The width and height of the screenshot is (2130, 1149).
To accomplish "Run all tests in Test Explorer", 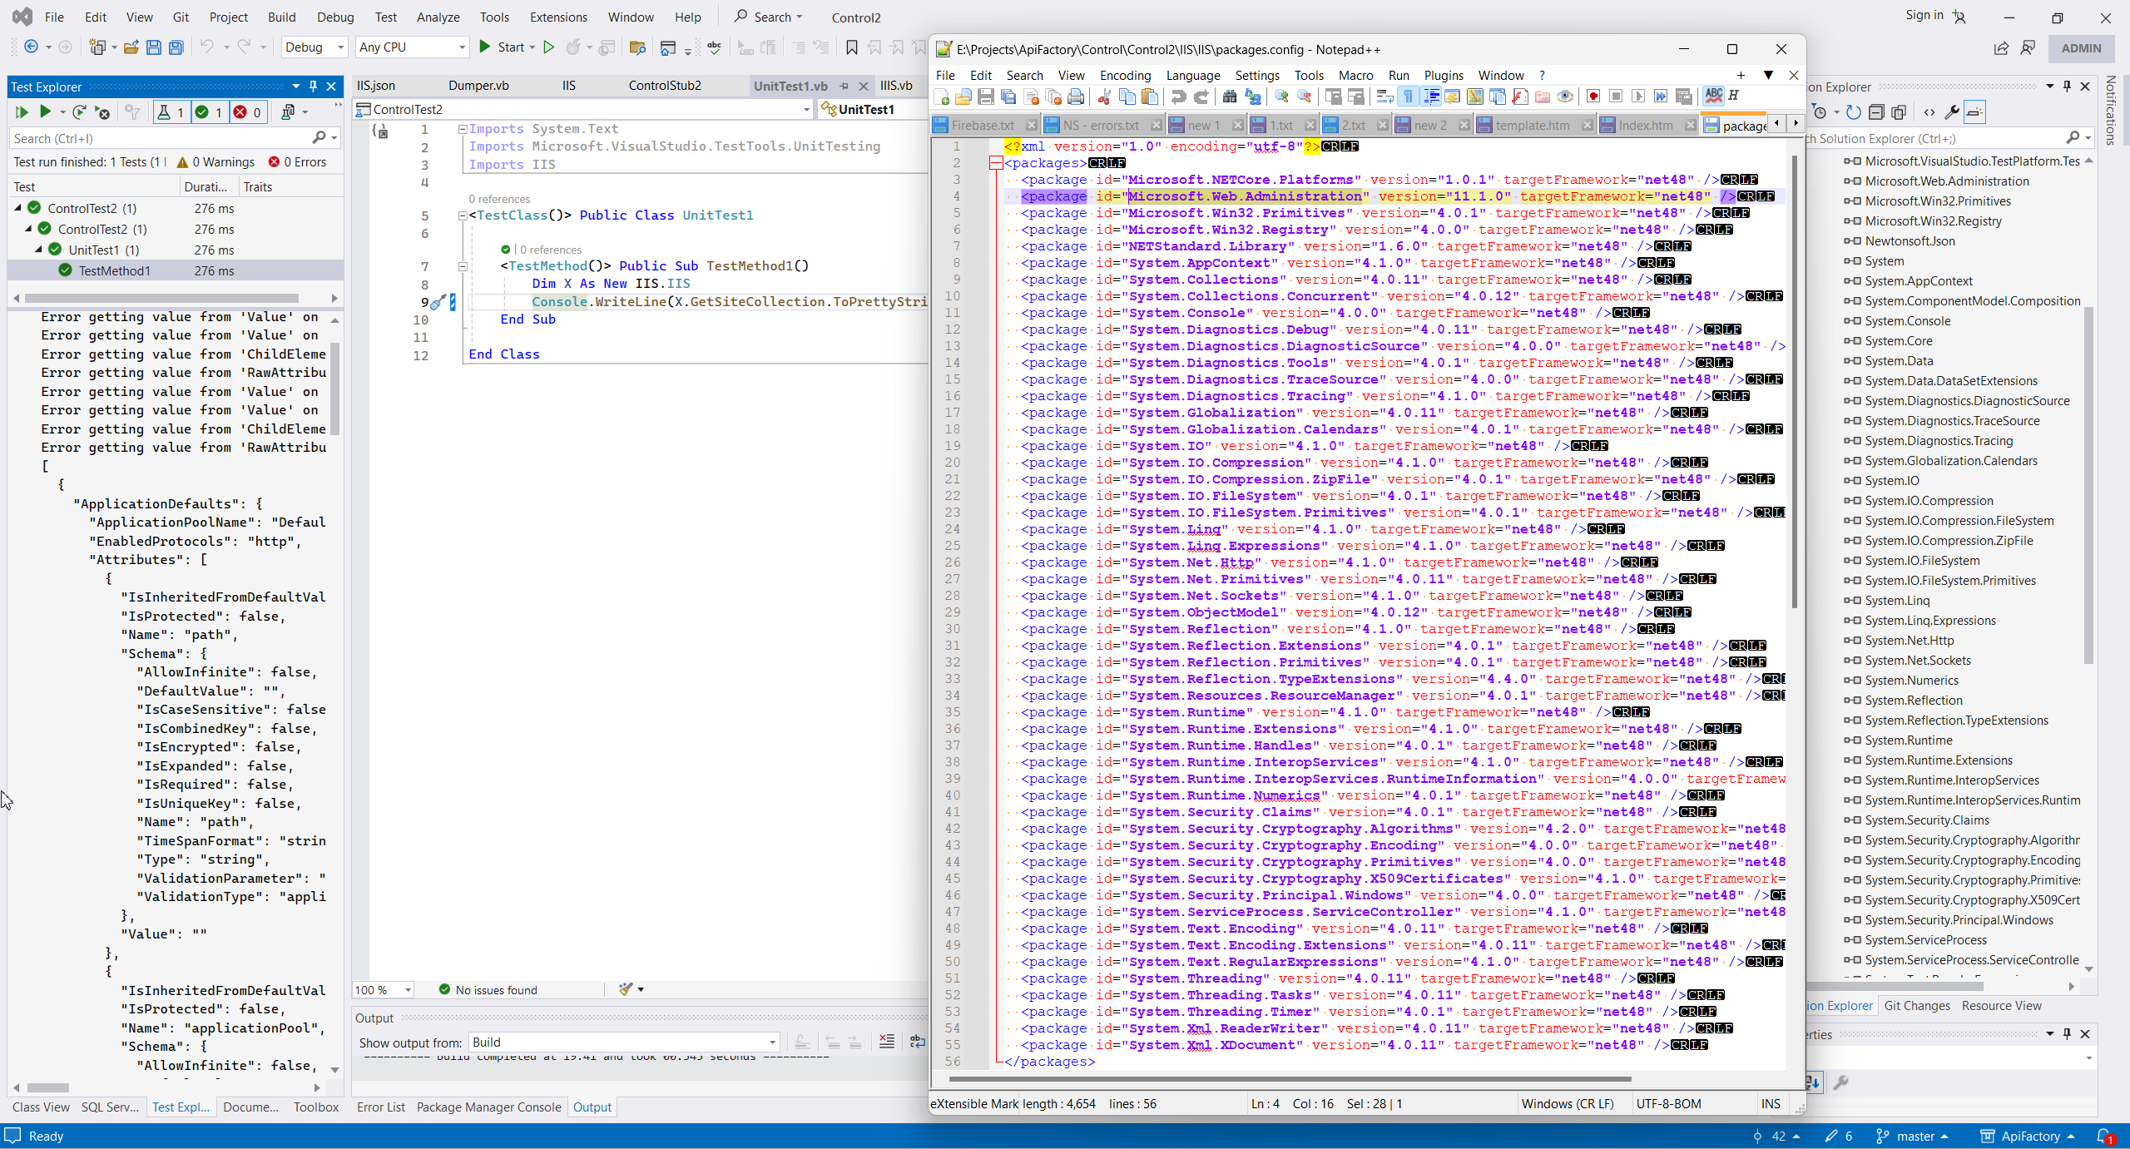I will pyautogui.click(x=22, y=111).
